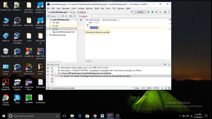This screenshot has height=119, width=212.
Task: Rerun the build with green double arrows
Action: tap(48, 68)
